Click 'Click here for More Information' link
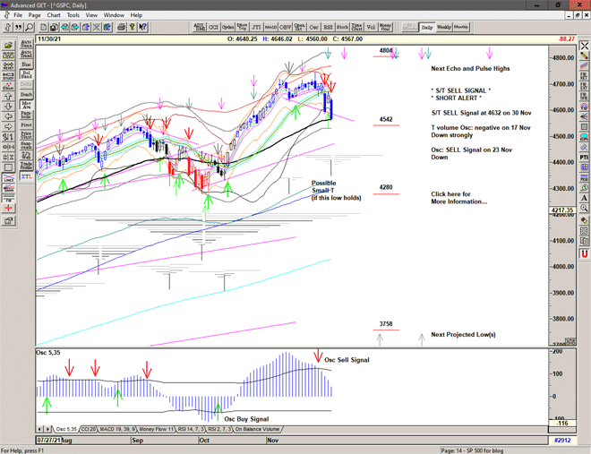The image size is (591, 454). [458, 198]
